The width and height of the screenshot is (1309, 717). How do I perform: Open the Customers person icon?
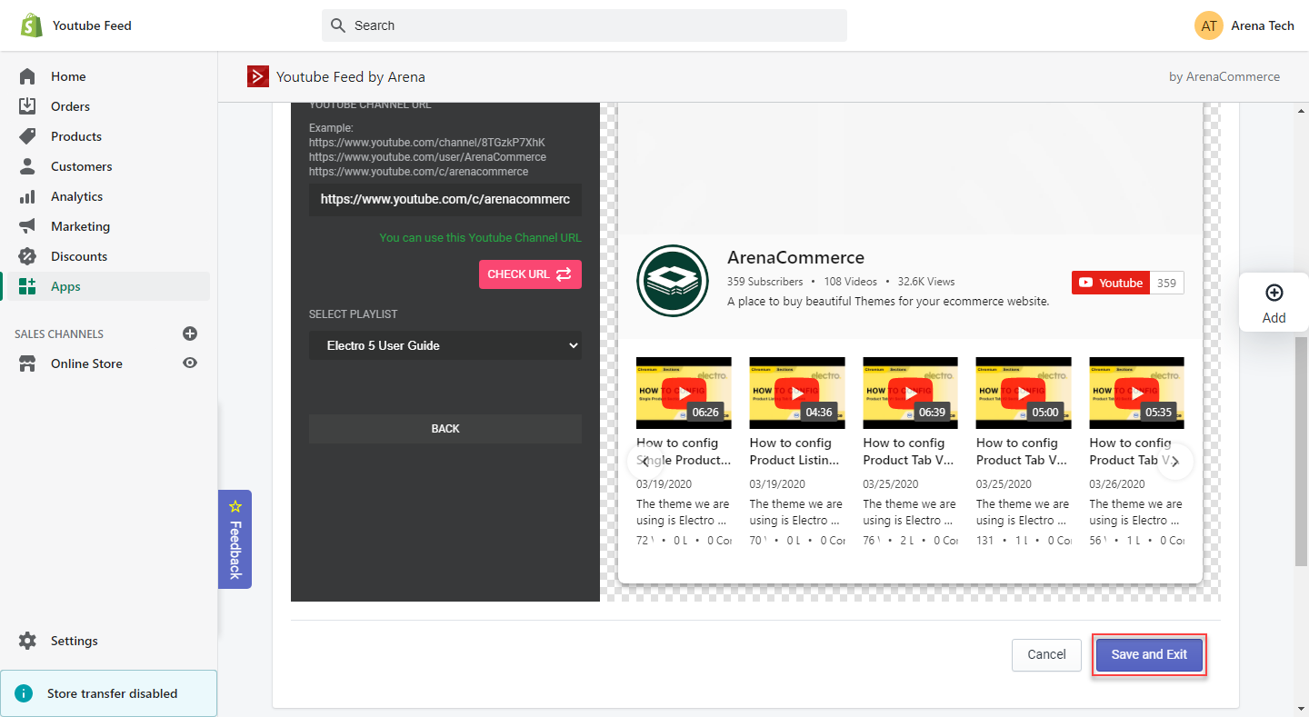pyautogui.click(x=27, y=166)
